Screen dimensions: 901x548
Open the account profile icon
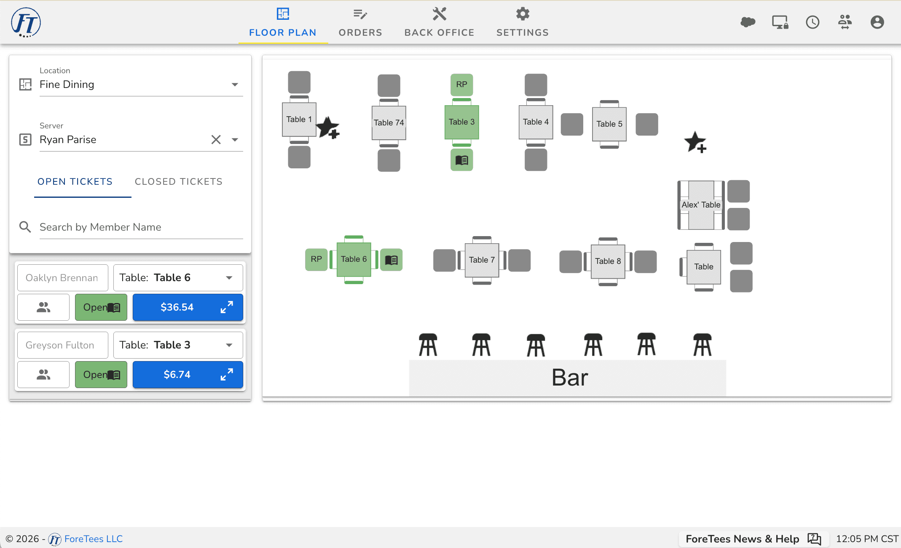coord(877,22)
